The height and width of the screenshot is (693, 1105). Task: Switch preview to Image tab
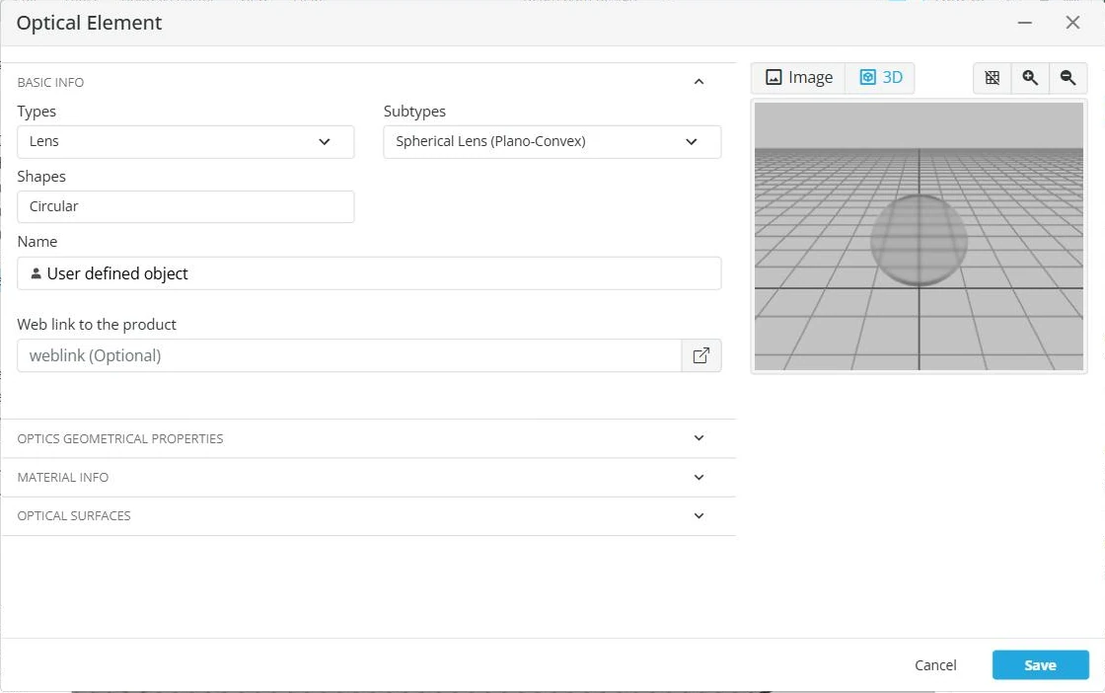coord(799,78)
